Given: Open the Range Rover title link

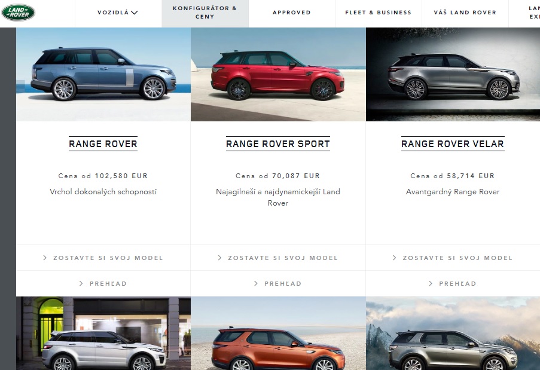Looking at the screenshot, I should (103, 144).
